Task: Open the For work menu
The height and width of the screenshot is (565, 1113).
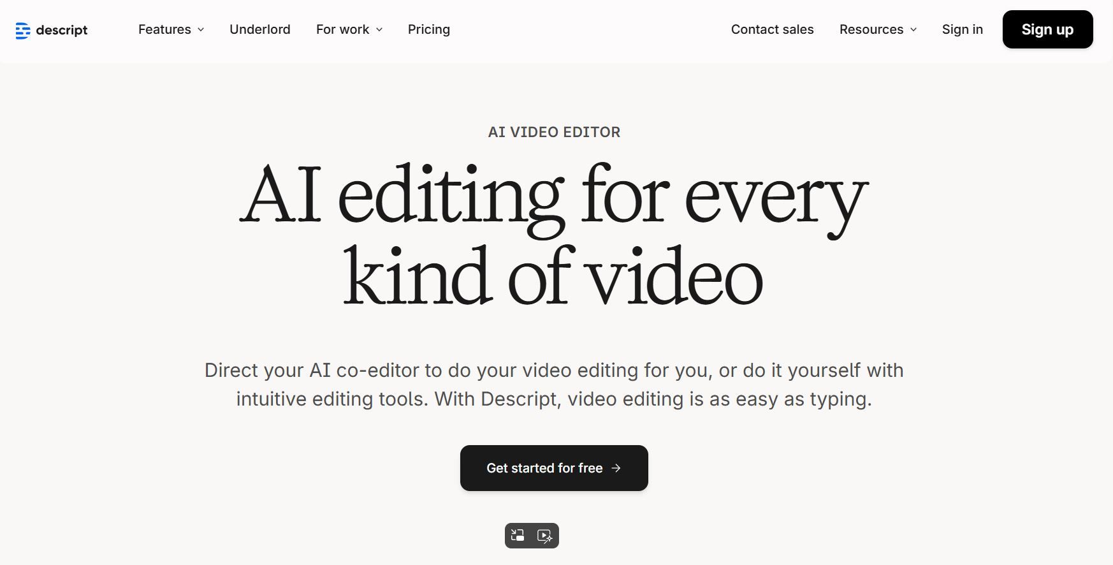Action: click(x=342, y=29)
